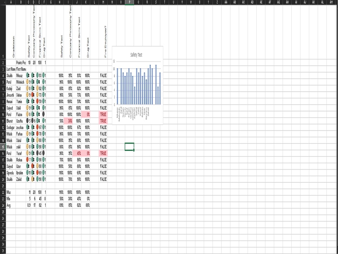The height and width of the screenshot is (254, 338).
Task: Select column header A
Action: click(11, 2)
